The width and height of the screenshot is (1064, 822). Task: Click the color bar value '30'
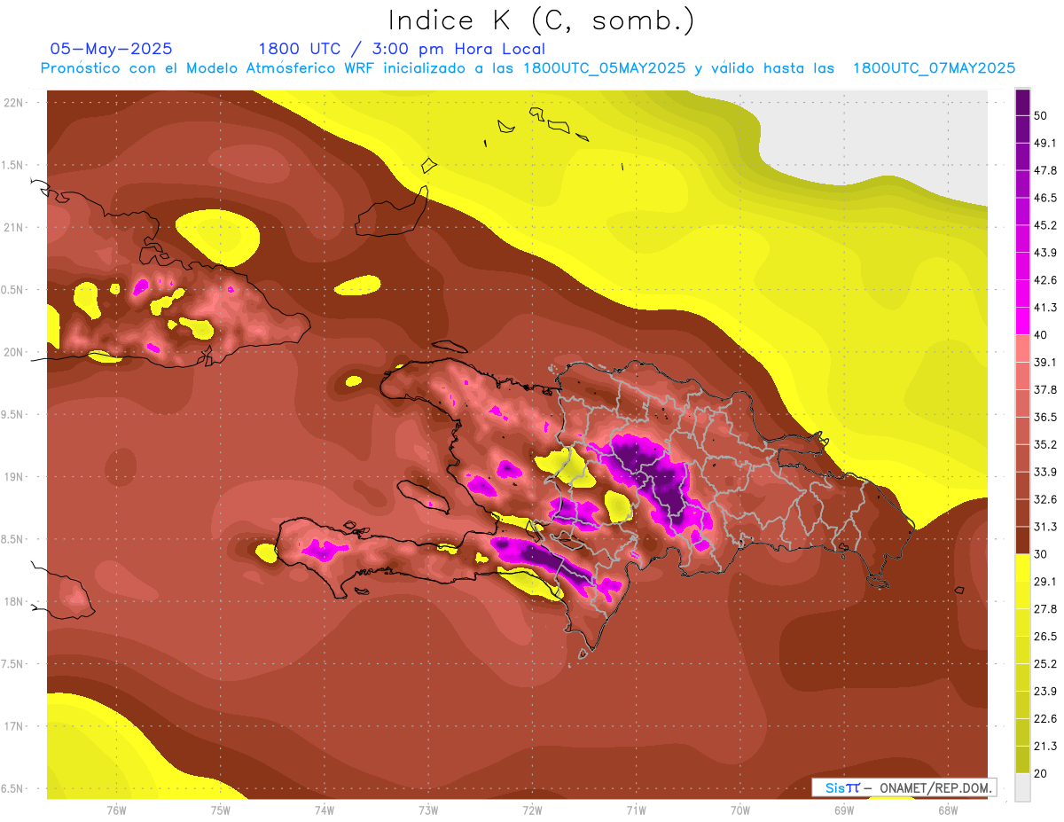[x=1042, y=554]
